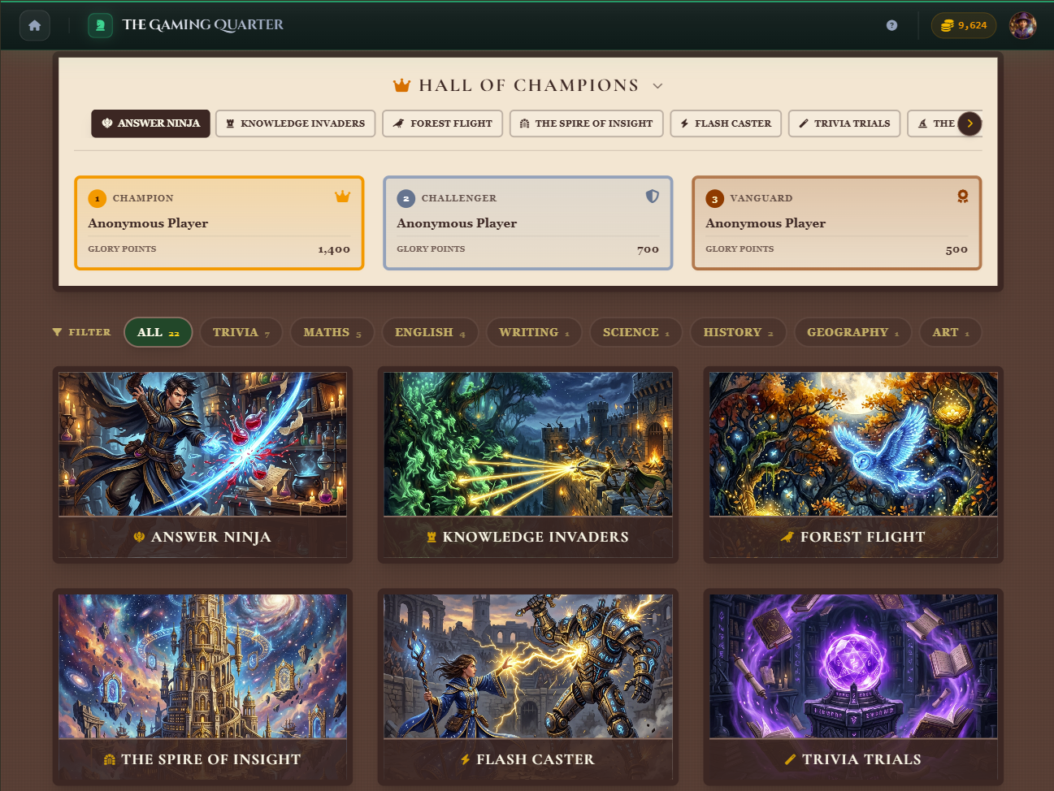Open the user avatar profile picture
Screen dimensions: 1054x791
(x=1023, y=25)
